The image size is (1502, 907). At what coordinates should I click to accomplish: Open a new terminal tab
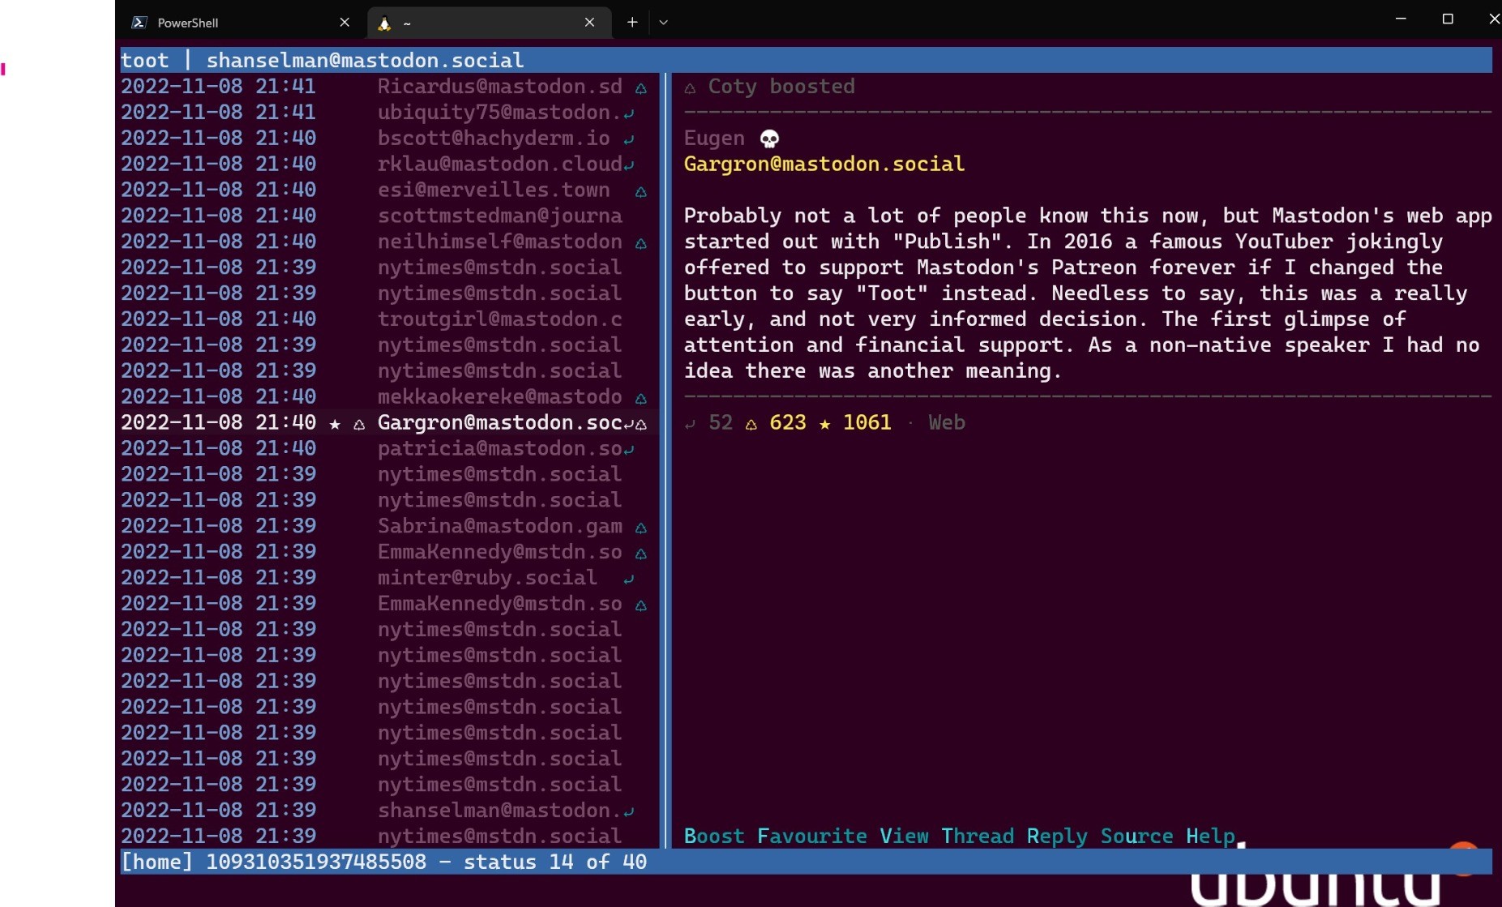point(632,23)
